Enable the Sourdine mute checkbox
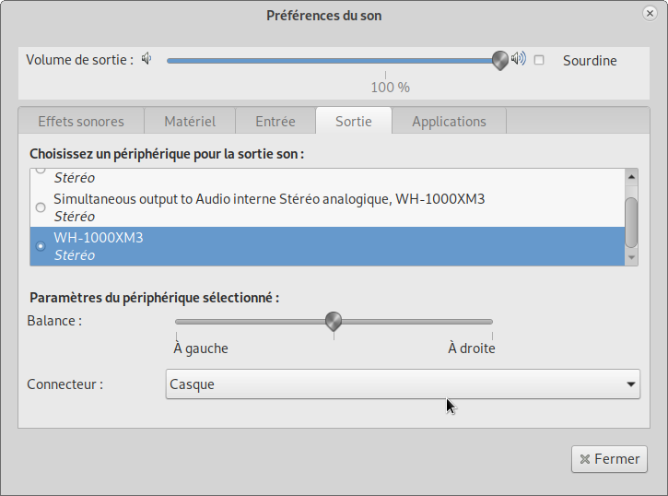This screenshot has width=668, height=496. [x=540, y=60]
